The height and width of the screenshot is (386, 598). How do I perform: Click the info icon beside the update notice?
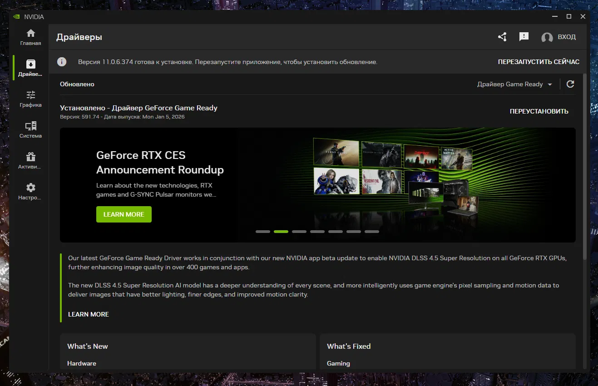[x=62, y=62]
